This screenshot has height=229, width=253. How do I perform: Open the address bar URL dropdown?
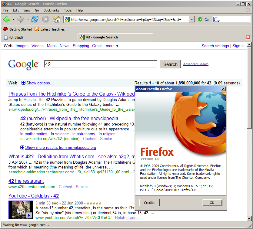coord(192,19)
